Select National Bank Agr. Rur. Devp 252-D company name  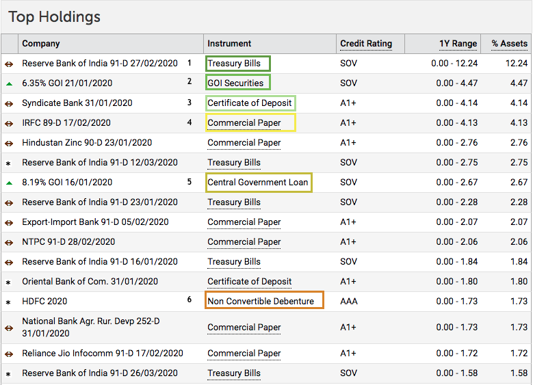[91, 328]
